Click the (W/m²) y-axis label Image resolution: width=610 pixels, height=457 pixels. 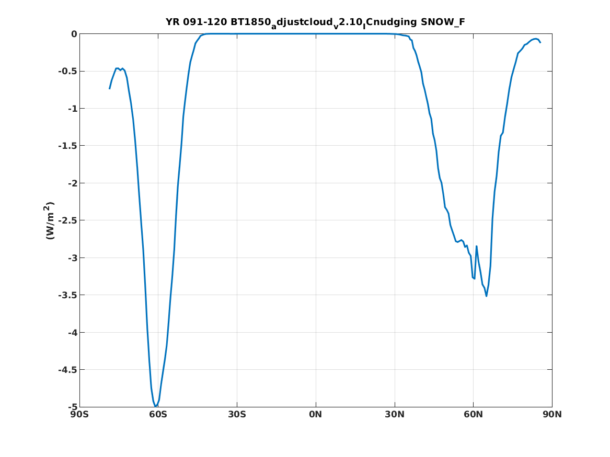[50, 220]
